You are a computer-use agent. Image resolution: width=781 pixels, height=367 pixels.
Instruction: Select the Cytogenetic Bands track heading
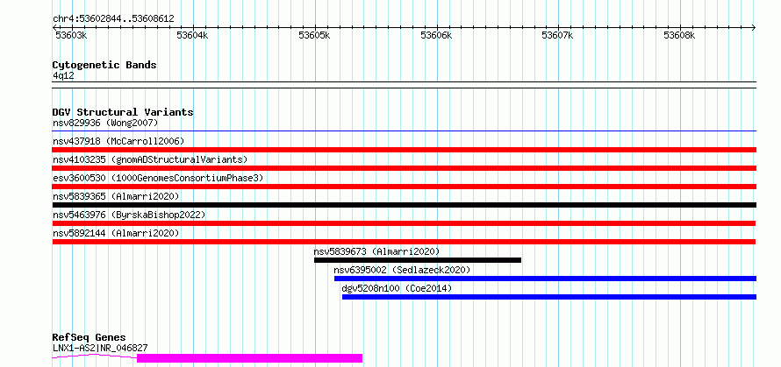point(104,65)
